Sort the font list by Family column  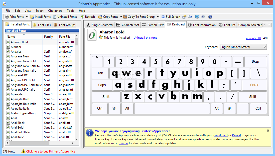point(50,36)
